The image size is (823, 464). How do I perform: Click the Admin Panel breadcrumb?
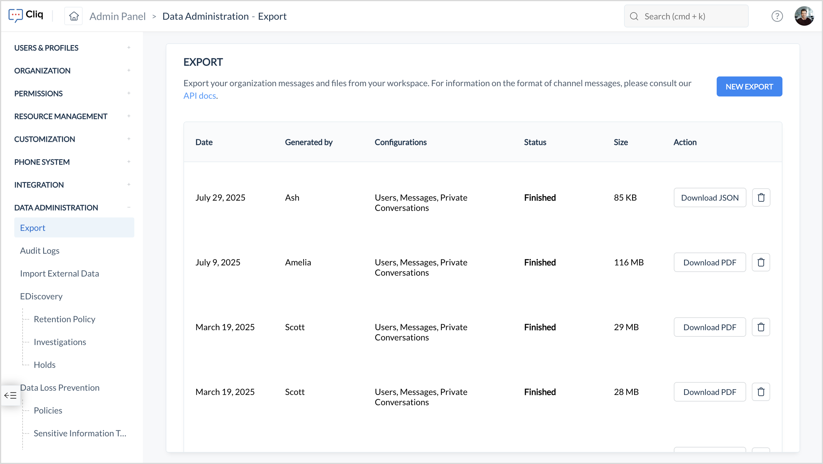(x=117, y=16)
